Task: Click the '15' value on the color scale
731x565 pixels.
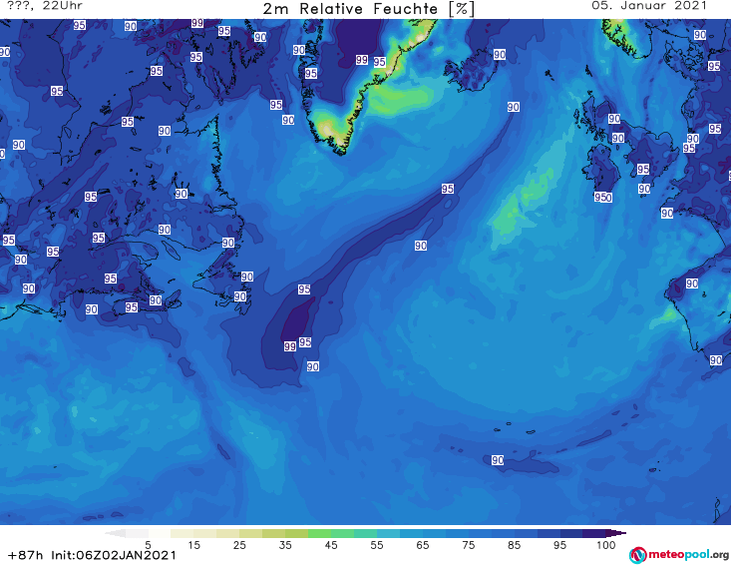Action: click(x=193, y=545)
